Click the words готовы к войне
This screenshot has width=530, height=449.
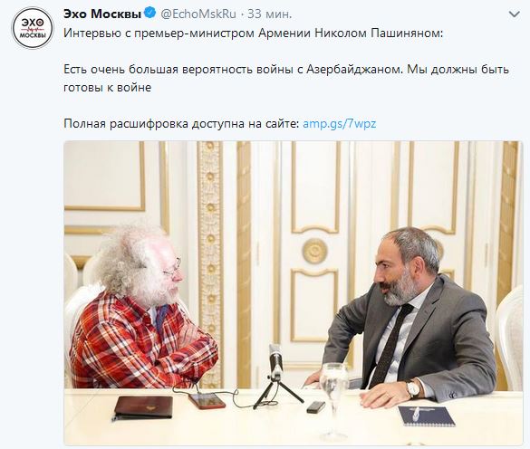click(x=108, y=88)
